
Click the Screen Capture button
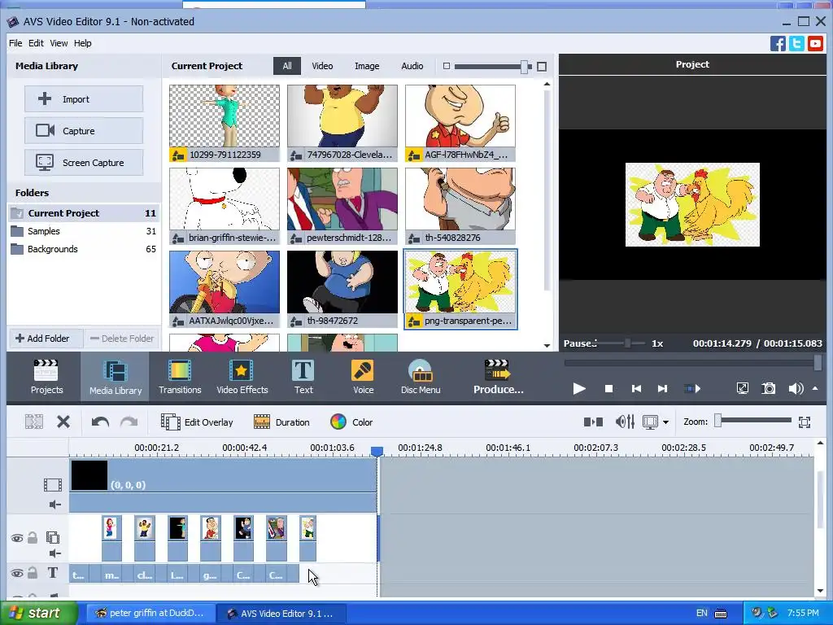84,163
